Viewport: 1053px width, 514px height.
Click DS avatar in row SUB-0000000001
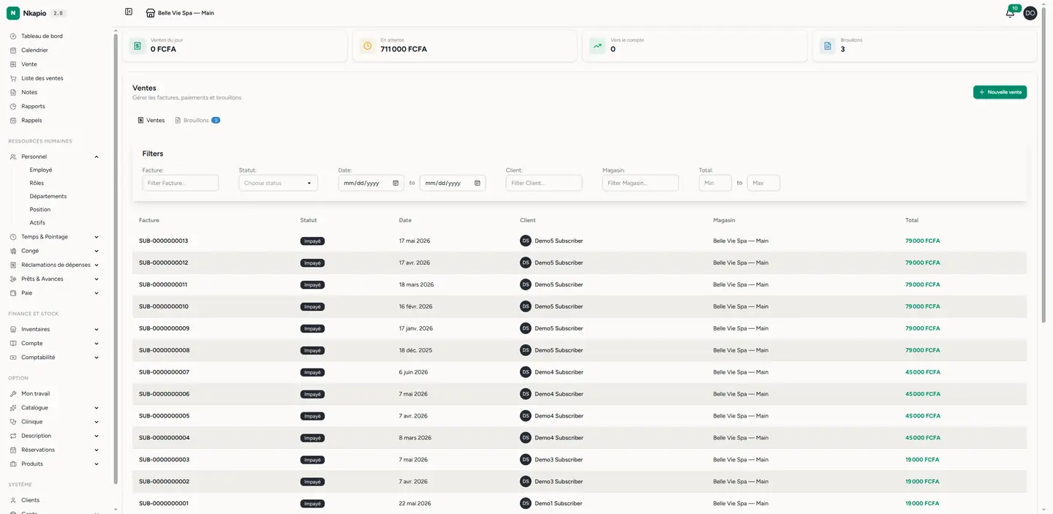525,504
